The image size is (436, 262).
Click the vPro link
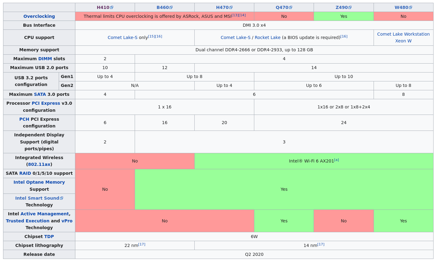(x=67, y=221)
